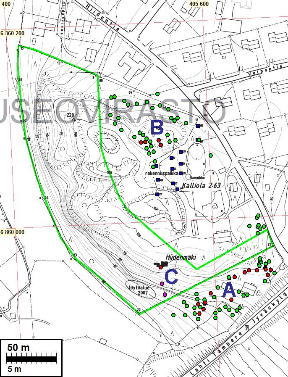Image resolution: width=288 pixels, height=377 pixels.
Task: Click the road number 9 sign
Action: tap(246, 328)
